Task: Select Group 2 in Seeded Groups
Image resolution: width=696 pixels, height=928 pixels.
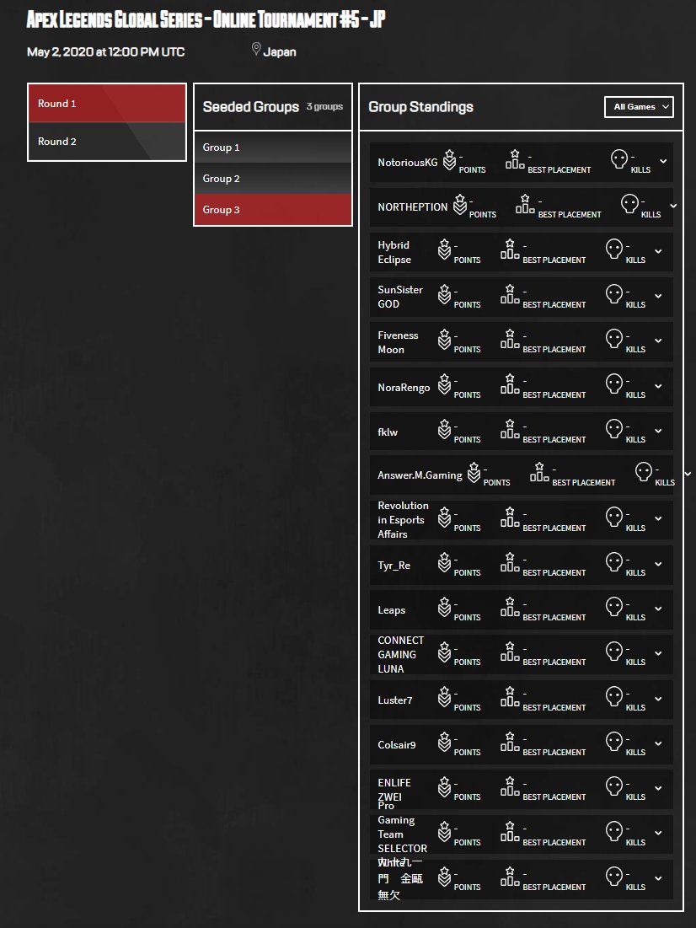Action: [x=273, y=179]
